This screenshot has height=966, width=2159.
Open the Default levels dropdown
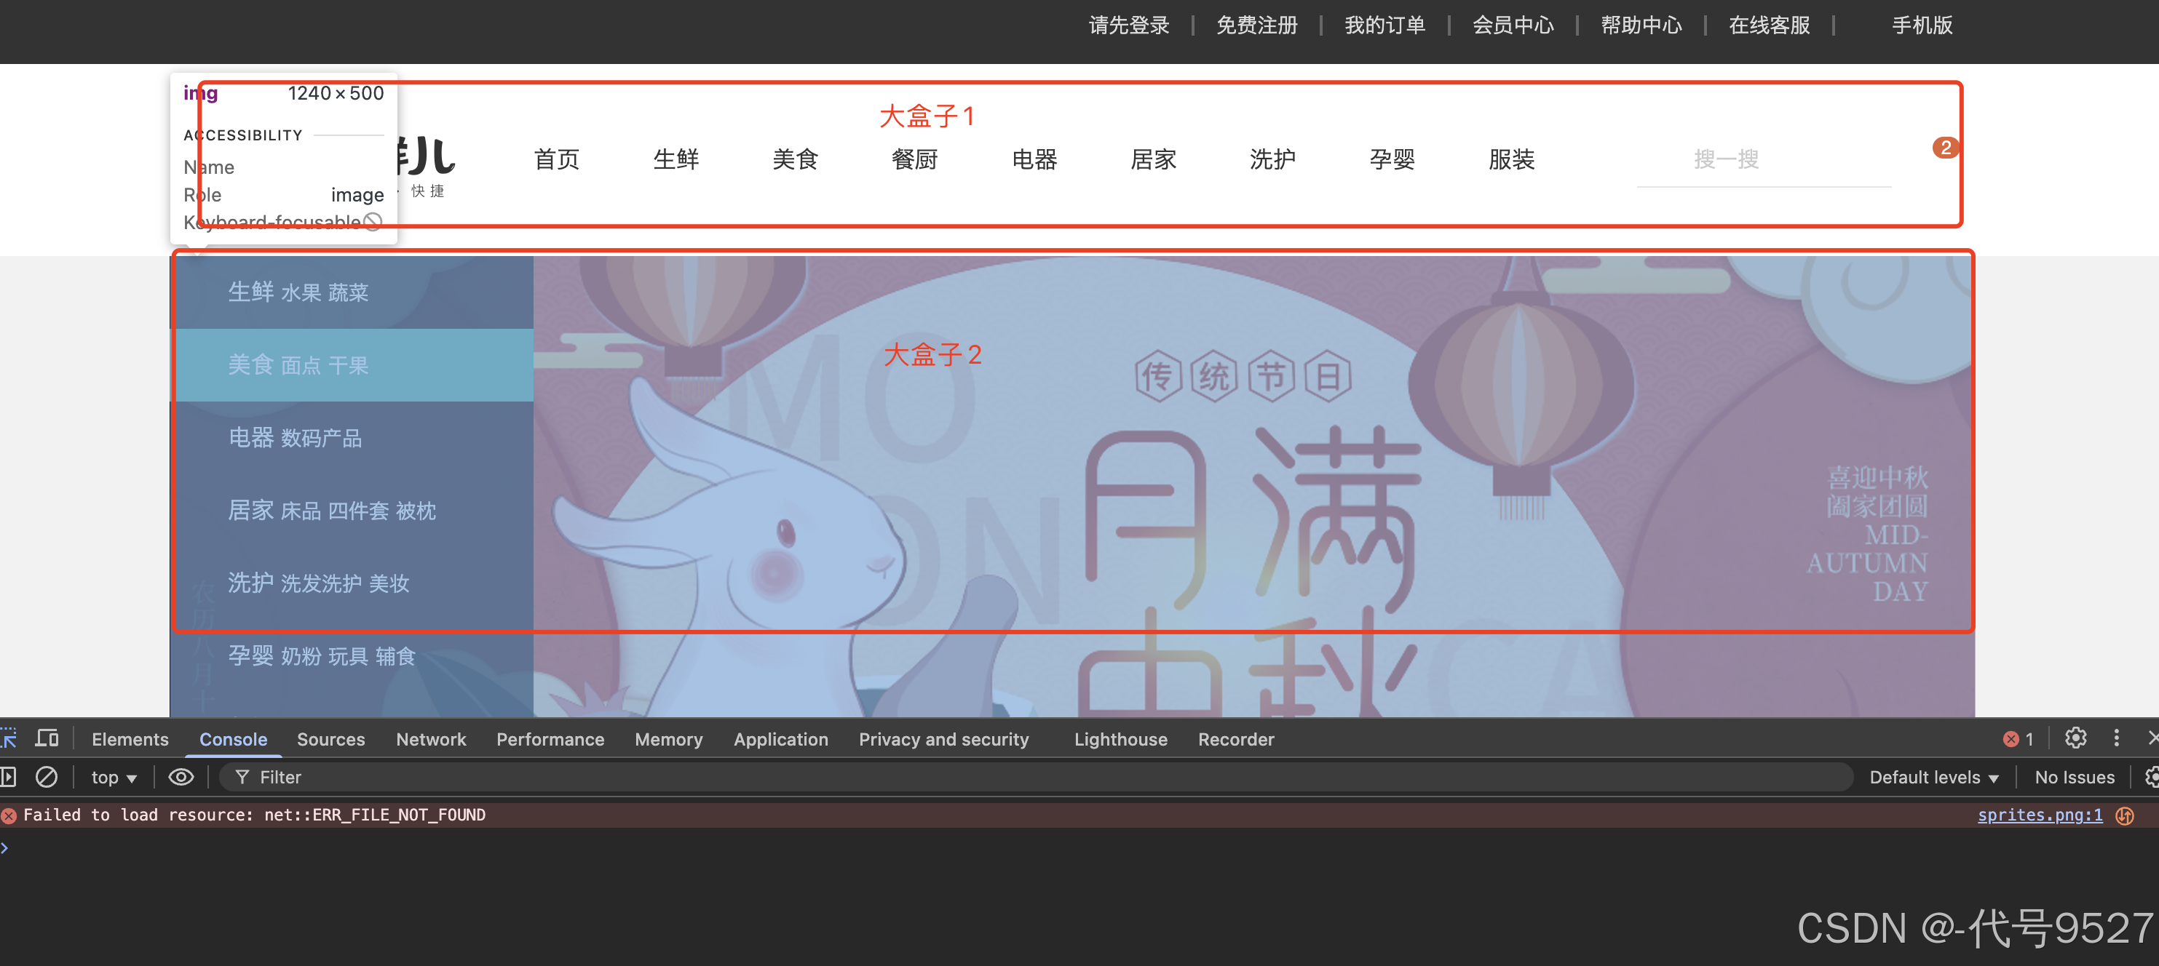coord(1933,778)
